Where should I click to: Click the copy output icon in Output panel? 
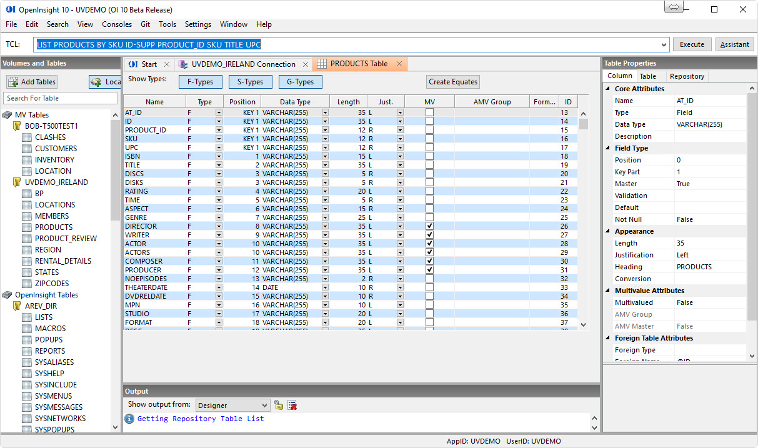279,405
